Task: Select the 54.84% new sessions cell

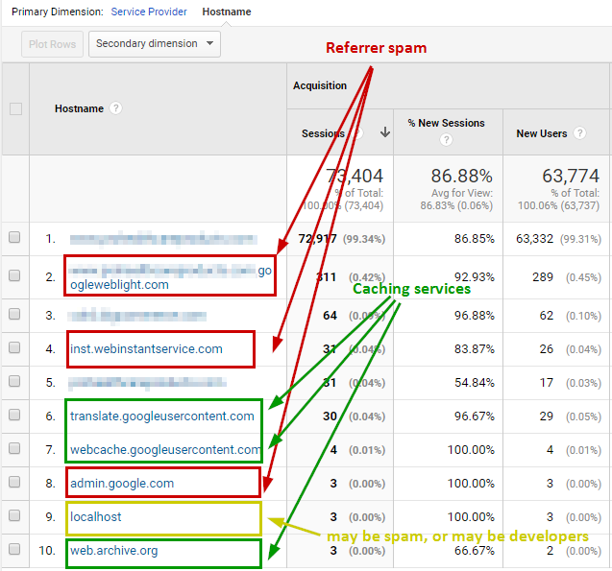Action: (475, 382)
